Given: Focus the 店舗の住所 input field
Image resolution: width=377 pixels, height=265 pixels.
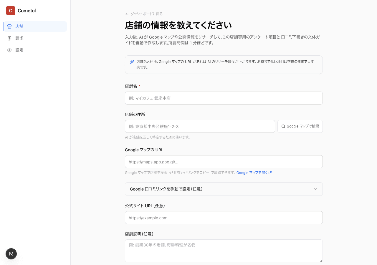Looking at the screenshot, I should pos(200,126).
